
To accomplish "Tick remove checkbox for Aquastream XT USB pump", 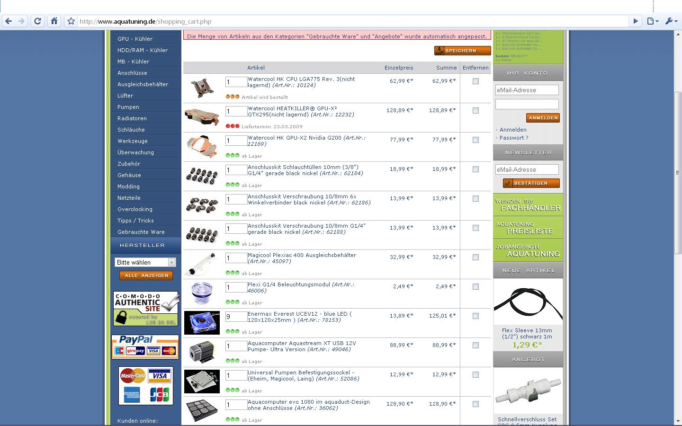I will click(x=476, y=346).
